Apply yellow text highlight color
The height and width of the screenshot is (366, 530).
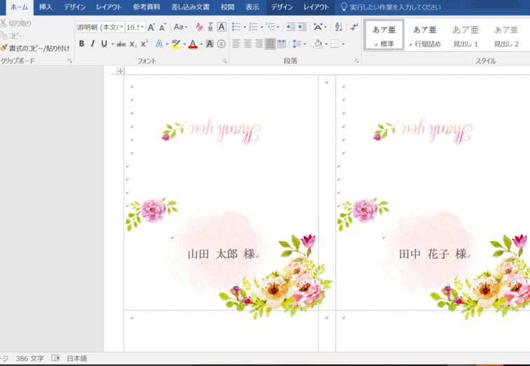[x=176, y=43]
